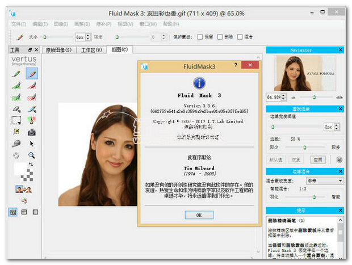Switch to first workspace layout icon

pyautogui.click(x=13, y=212)
